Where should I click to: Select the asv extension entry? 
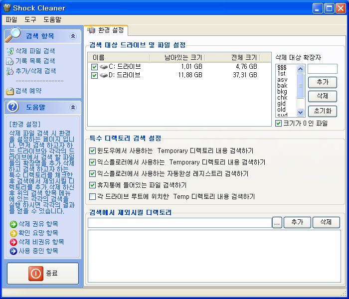(286, 79)
